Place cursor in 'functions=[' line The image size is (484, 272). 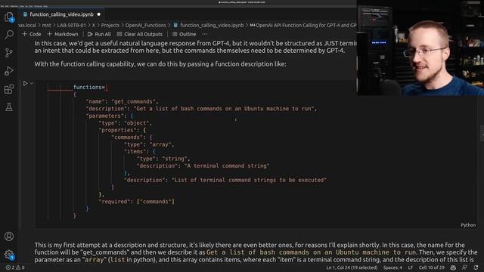click(91, 88)
